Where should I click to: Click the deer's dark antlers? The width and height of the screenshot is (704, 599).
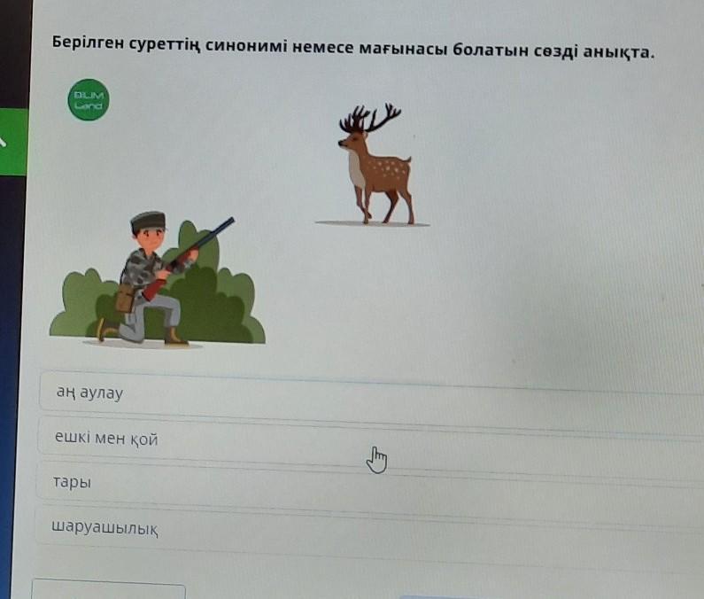pyautogui.click(x=369, y=118)
